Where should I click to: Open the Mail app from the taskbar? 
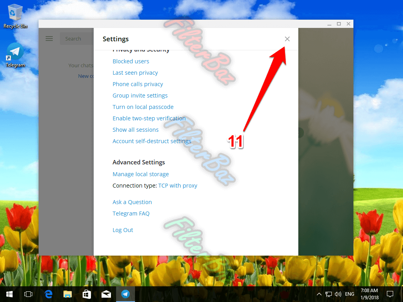click(x=106, y=294)
